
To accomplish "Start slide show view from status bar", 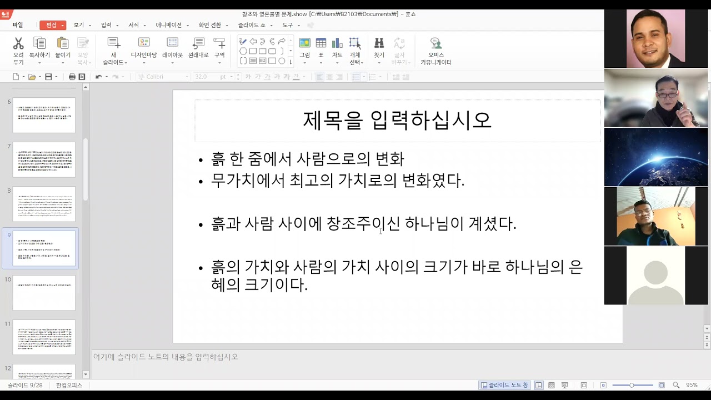I will point(565,385).
